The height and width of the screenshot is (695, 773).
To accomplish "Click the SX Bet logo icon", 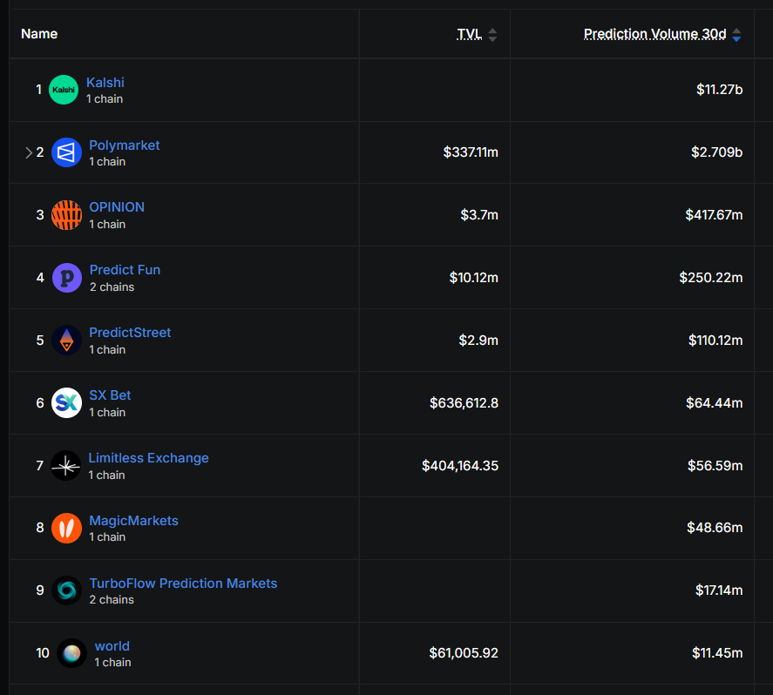I will [x=66, y=403].
